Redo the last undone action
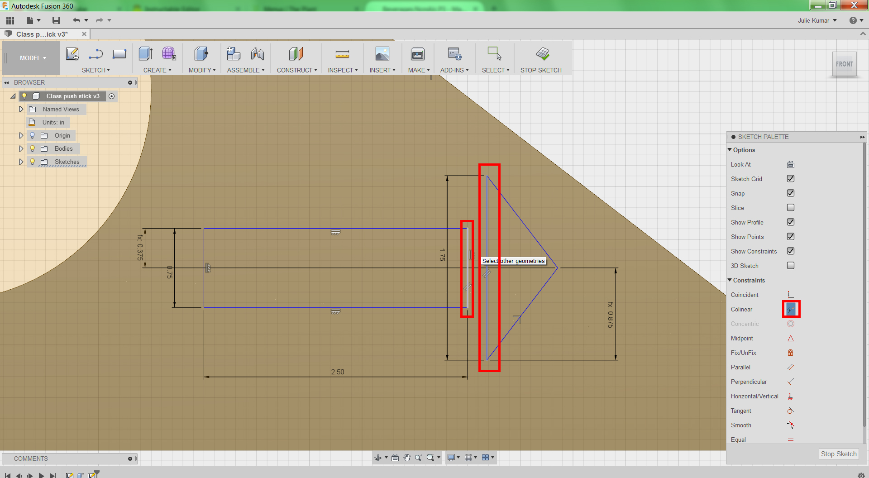This screenshot has height=478, width=869. point(99,20)
